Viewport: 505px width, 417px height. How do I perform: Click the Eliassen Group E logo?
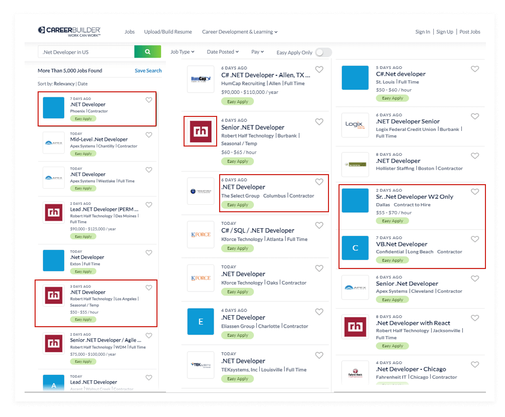[x=201, y=321]
